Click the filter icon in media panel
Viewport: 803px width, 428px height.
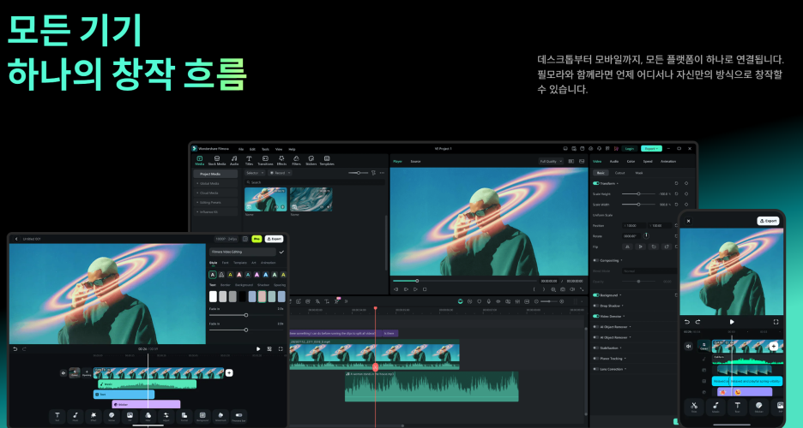(x=373, y=173)
